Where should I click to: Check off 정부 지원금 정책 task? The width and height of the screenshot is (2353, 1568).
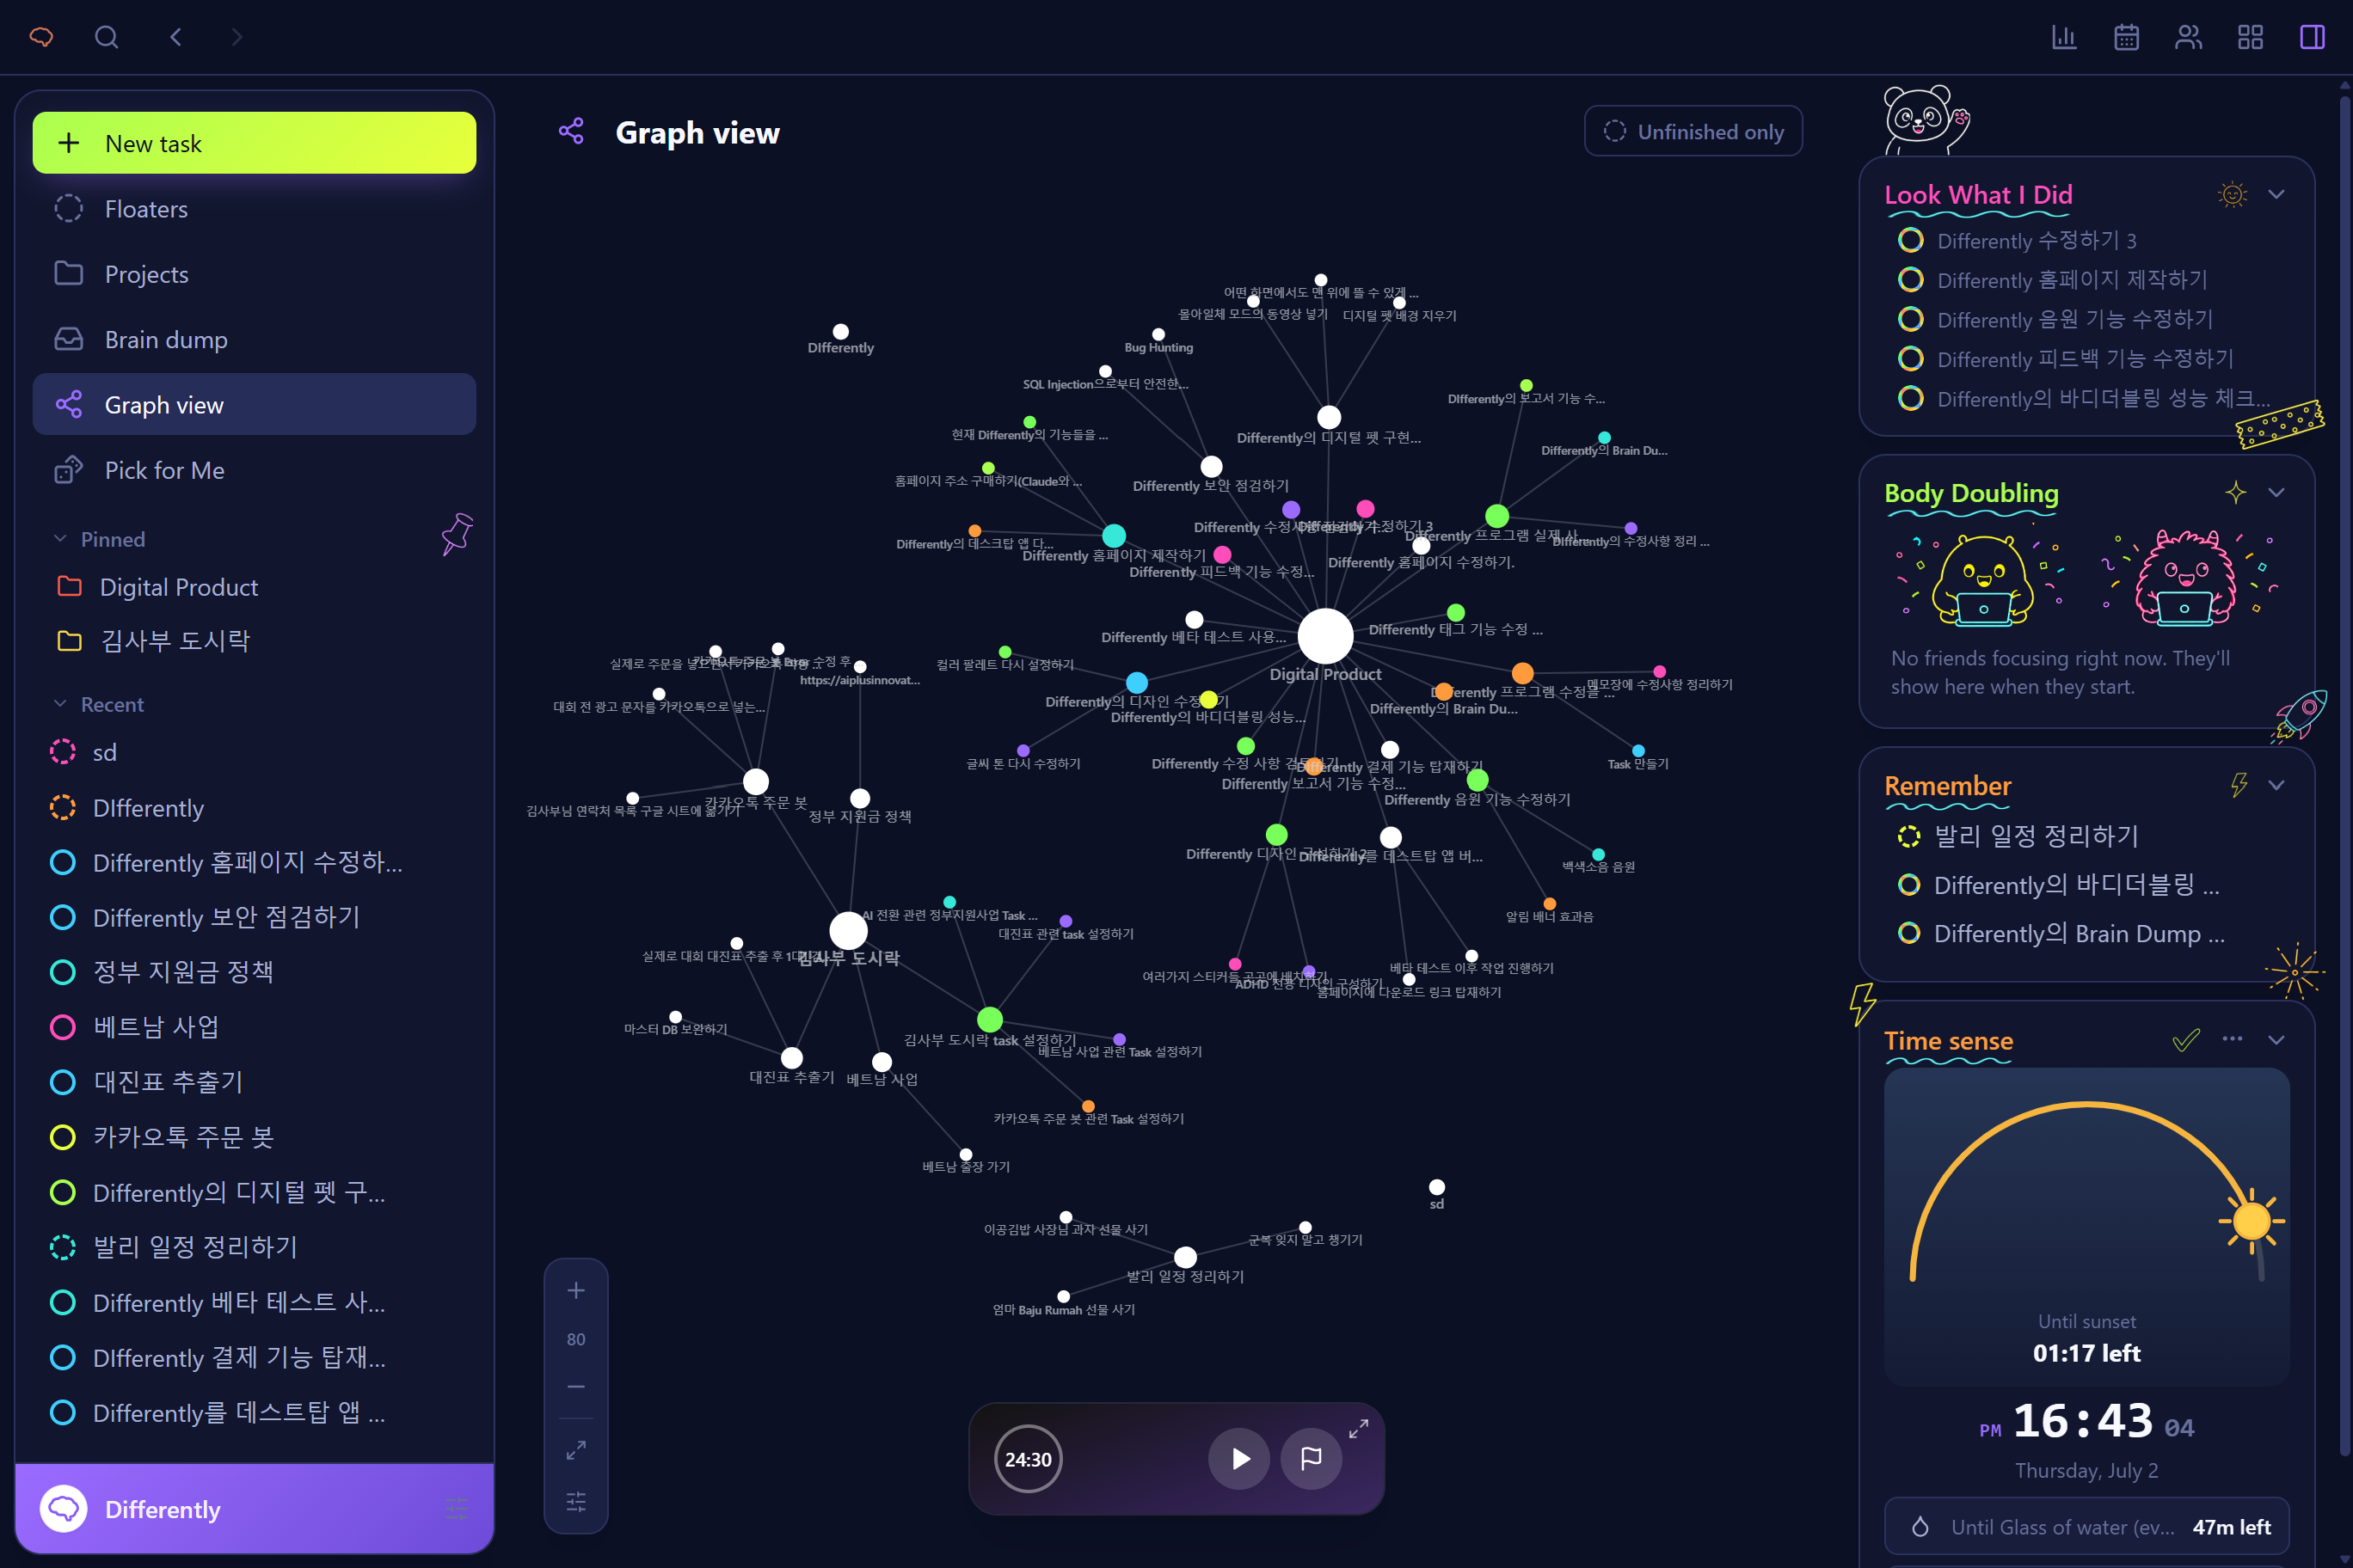(63, 972)
